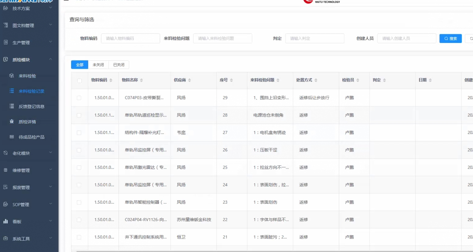The height and width of the screenshot is (252, 473).
Task: Focus the 物料编码 search input field
Action: pyautogui.click(x=130, y=38)
